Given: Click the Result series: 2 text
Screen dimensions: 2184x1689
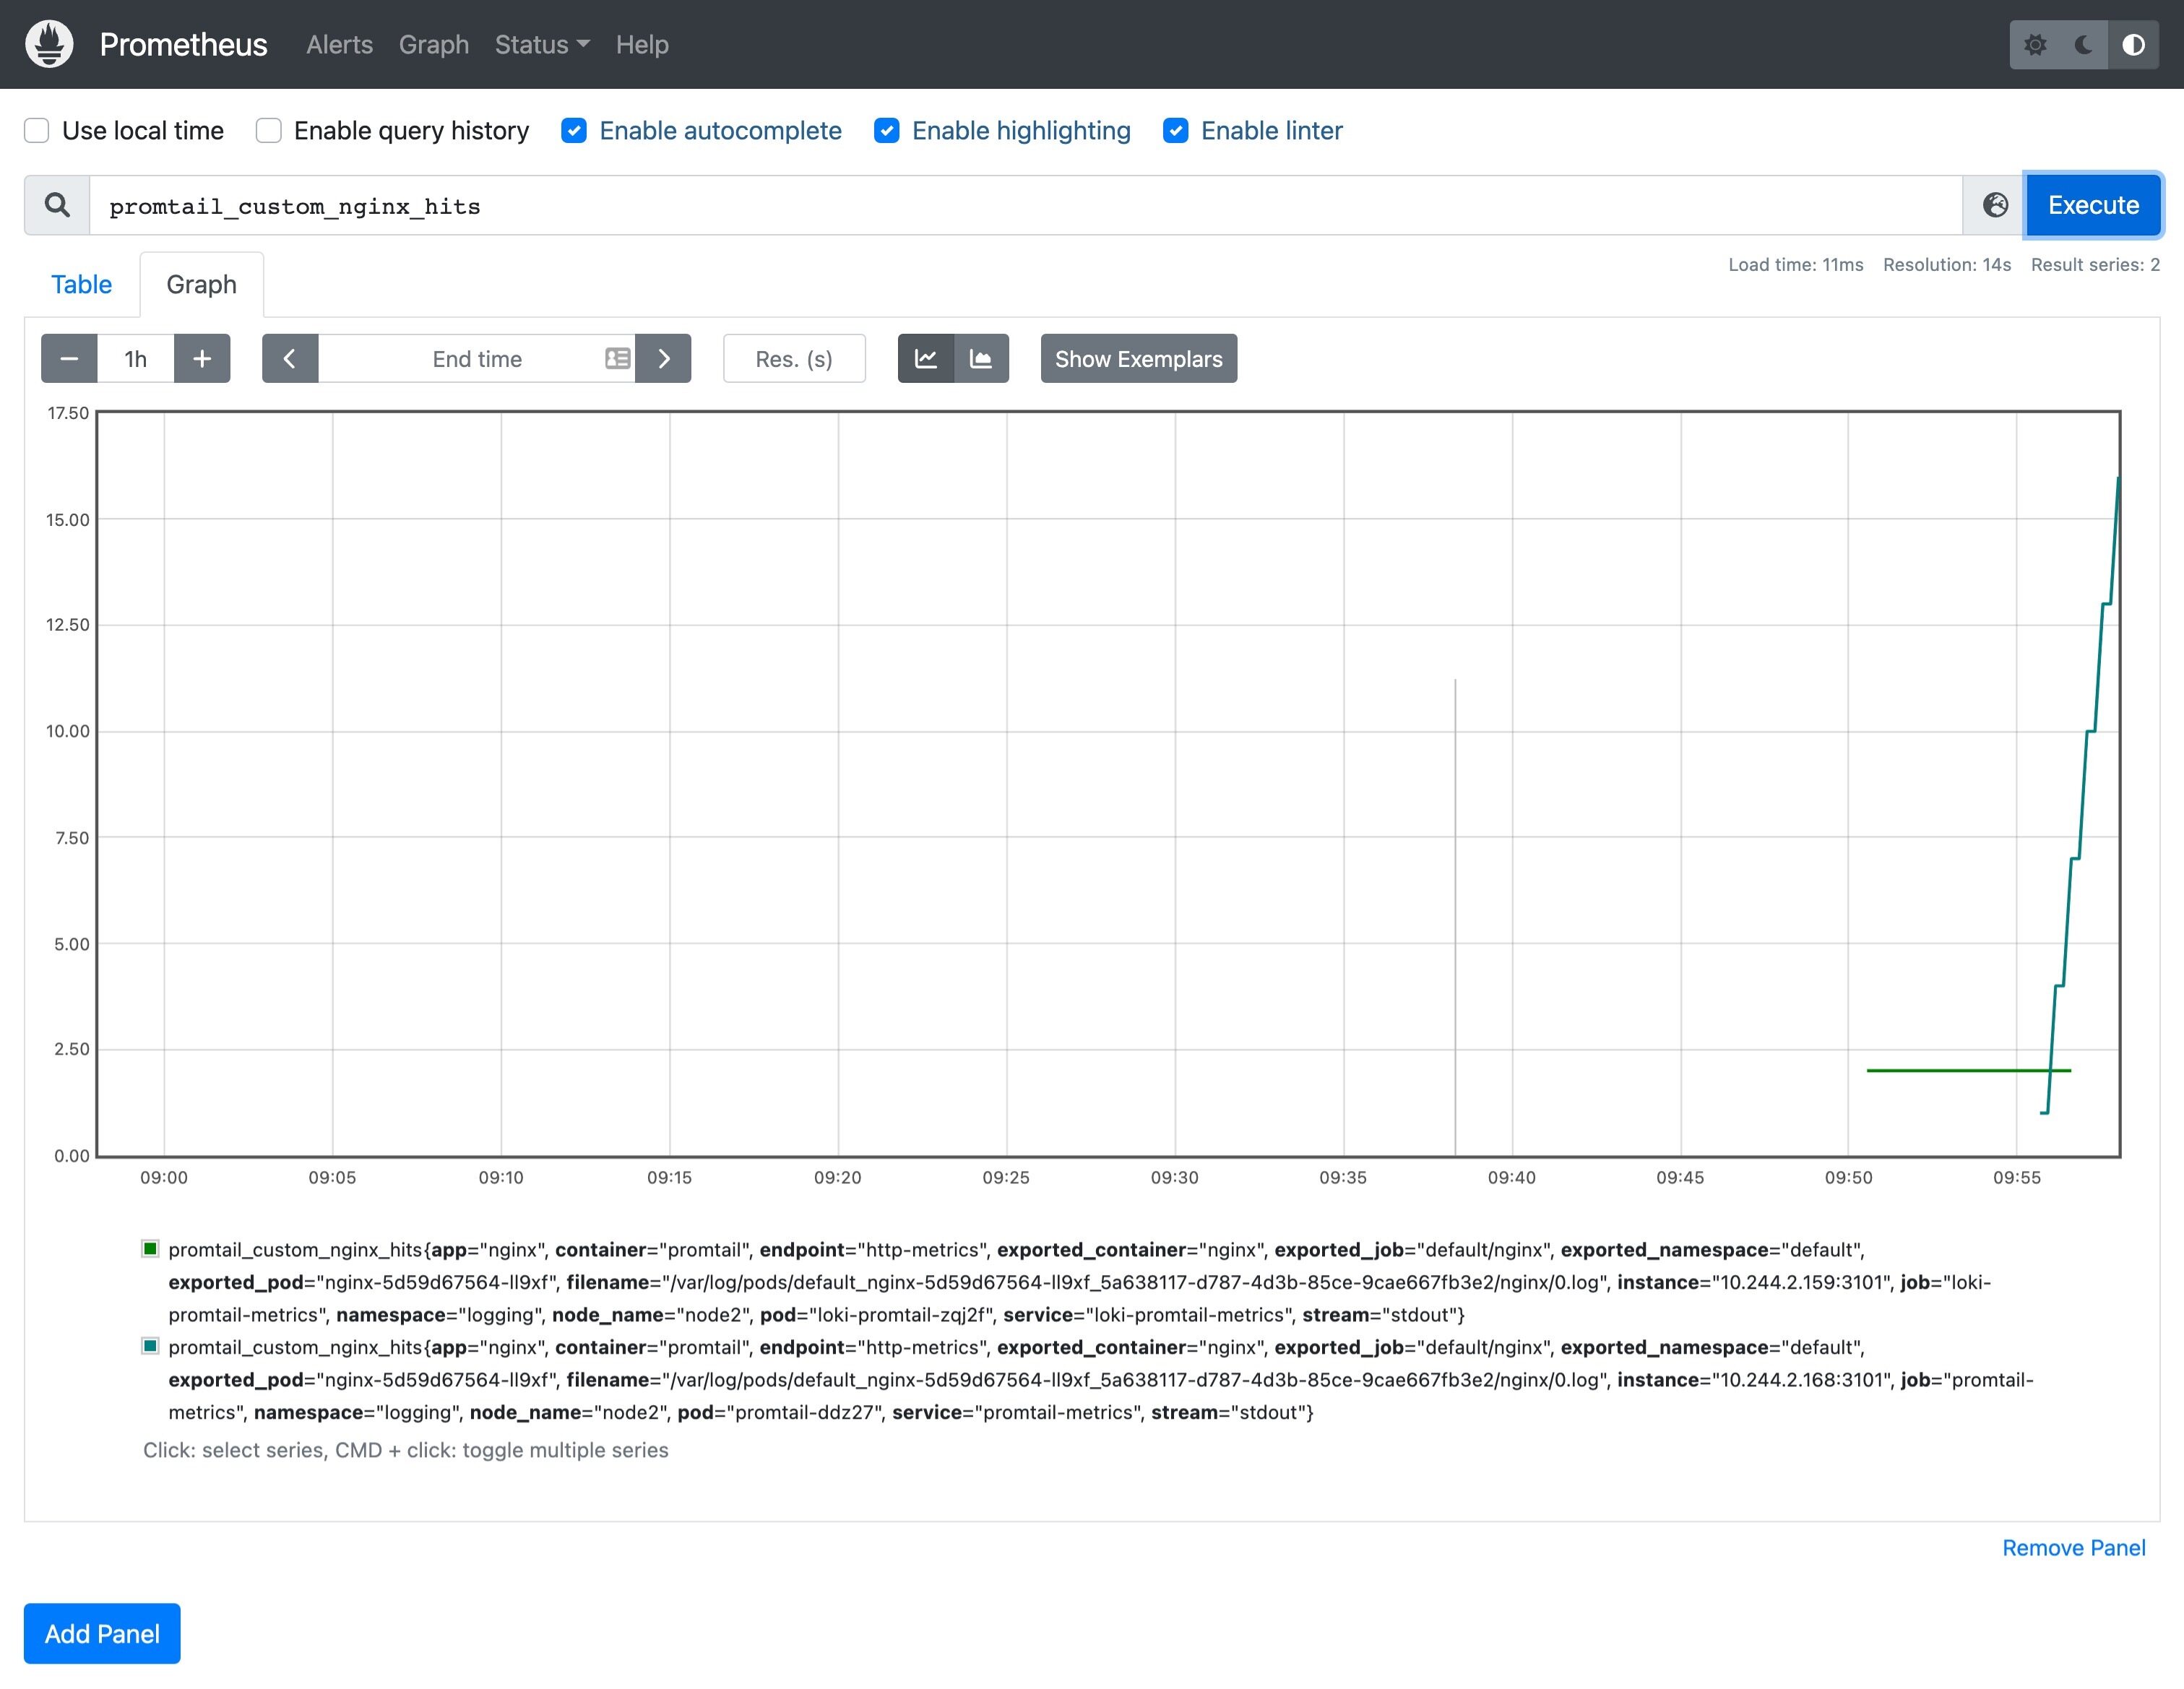Looking at the screenshot, I should pos(2095,265).
